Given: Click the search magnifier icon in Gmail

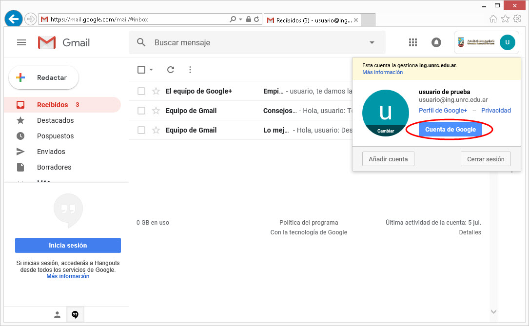Looking at the screenshot, I should tap(141, 42).
